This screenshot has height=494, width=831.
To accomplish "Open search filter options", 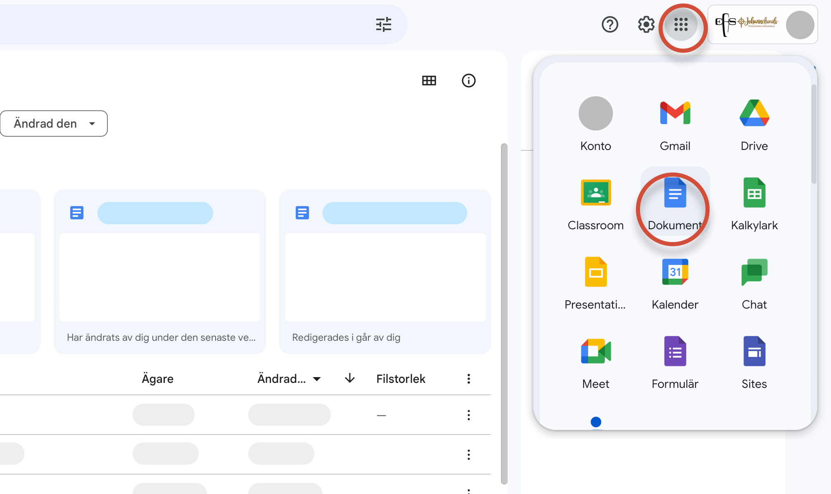I will click(x=383, y=24).
